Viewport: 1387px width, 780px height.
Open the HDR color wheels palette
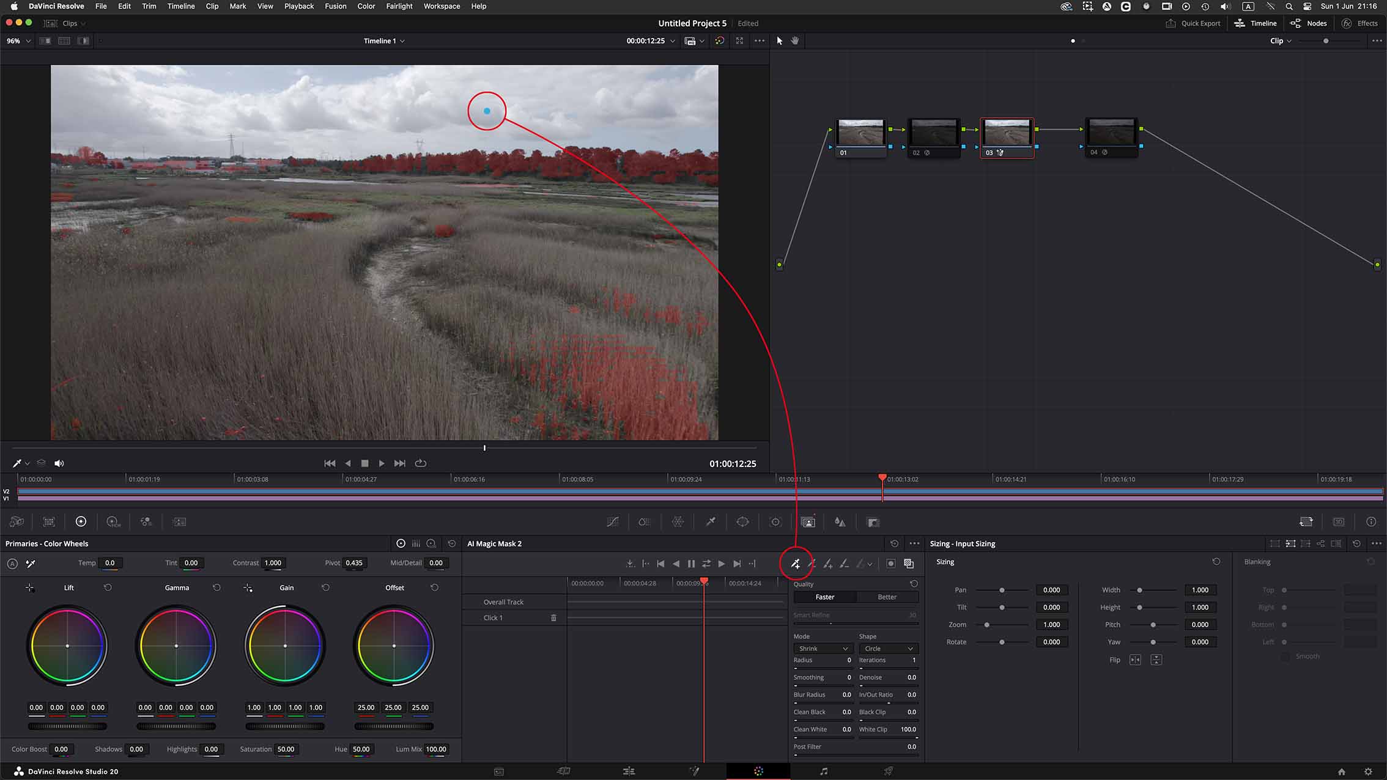tap(113, 522)
